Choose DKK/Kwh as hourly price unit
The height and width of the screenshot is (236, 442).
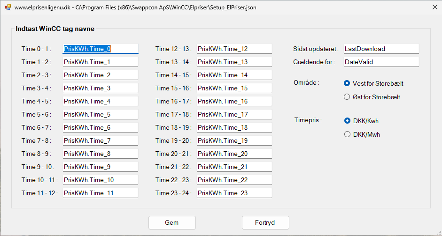347,121
